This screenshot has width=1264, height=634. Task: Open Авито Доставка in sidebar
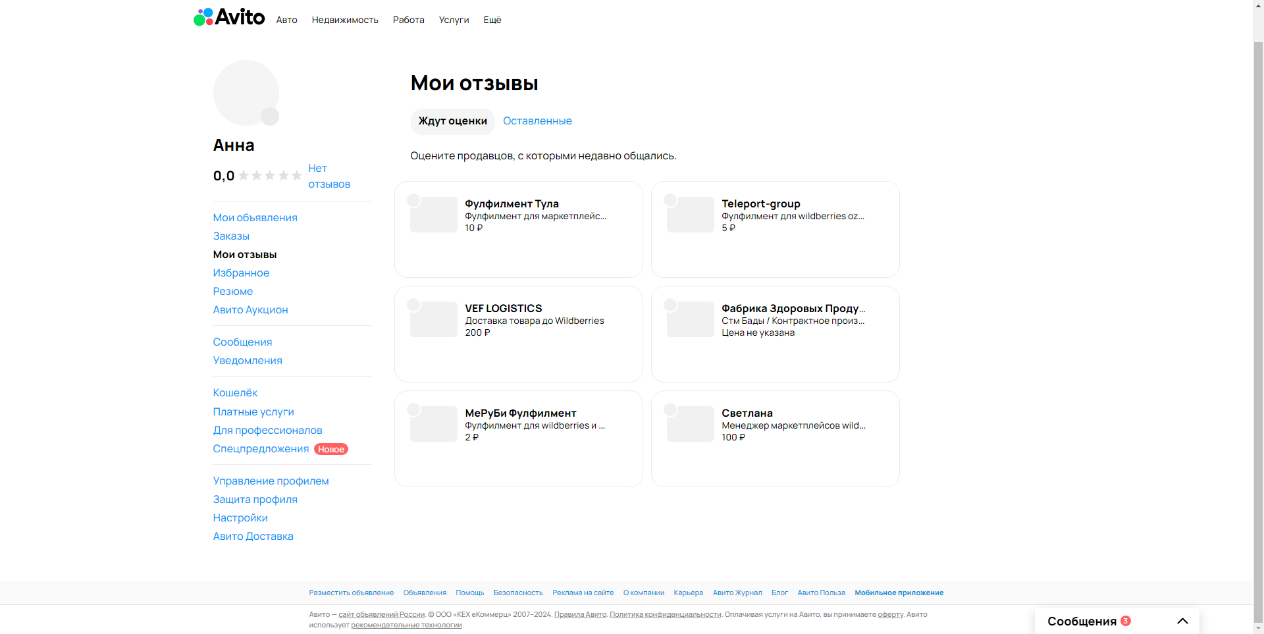point(253,537)
